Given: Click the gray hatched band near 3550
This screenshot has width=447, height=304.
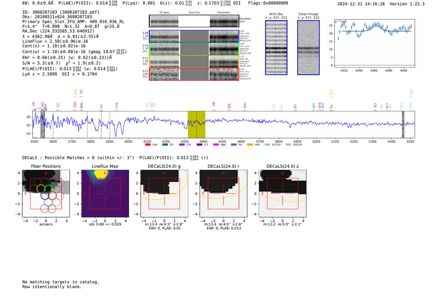Looking at the screenshot, I should (43, 124).
